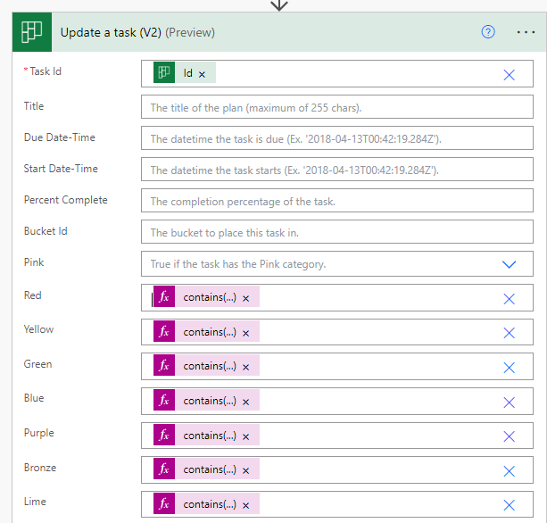Clear the Lime field value
This screenshot has width=547, height=523.
509,505
